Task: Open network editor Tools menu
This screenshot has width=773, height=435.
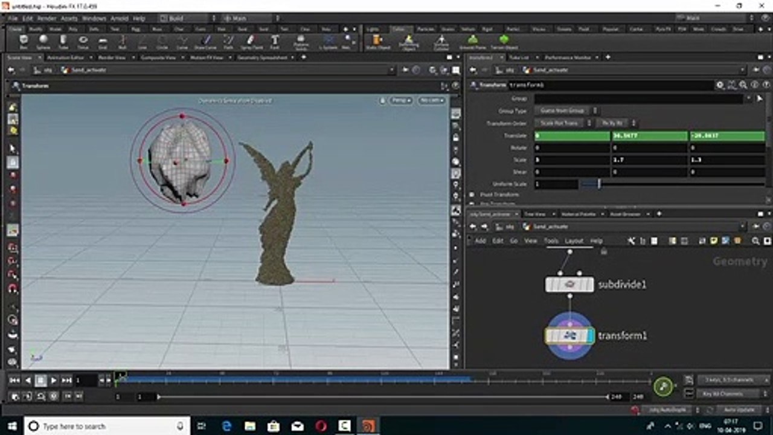Action: coord(551,240)
